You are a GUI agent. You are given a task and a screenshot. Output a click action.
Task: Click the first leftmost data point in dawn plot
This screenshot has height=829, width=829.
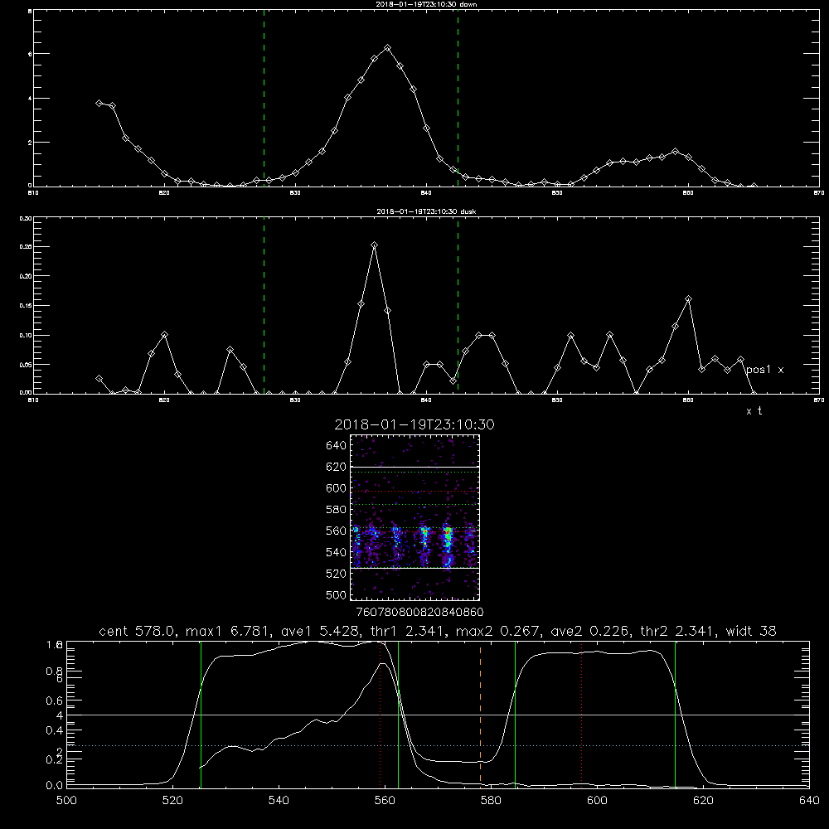99,103
